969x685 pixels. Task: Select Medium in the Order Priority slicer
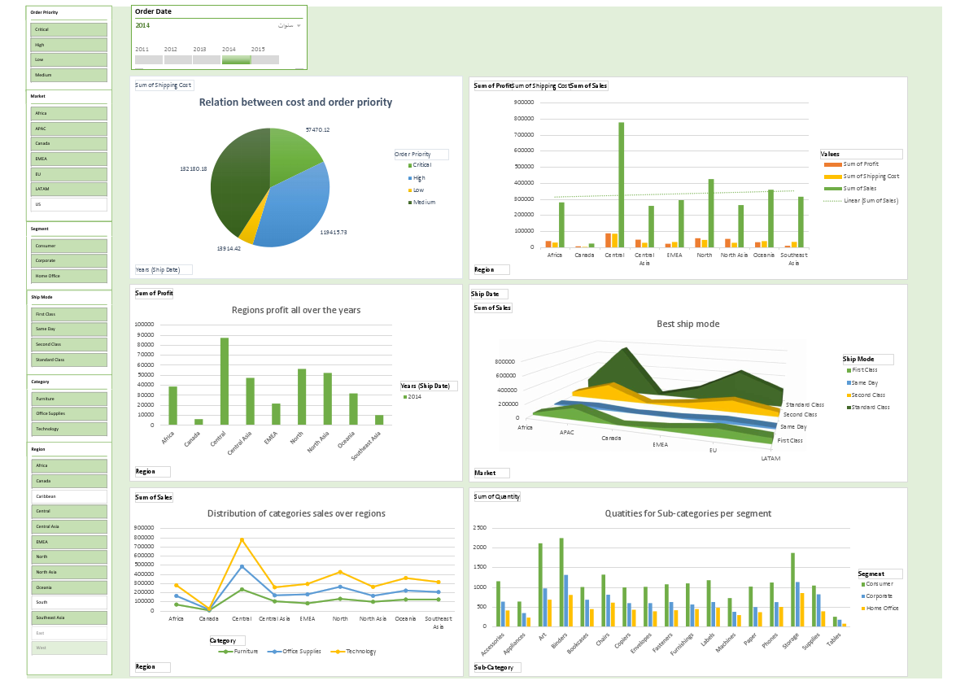(68, 74)
